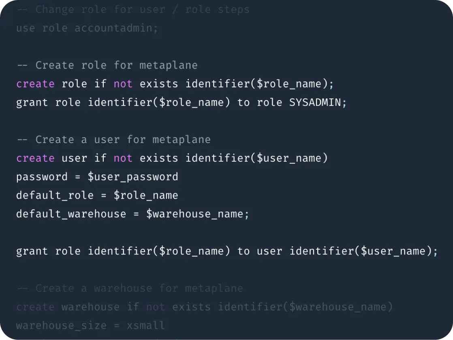Click the 'Create role for metaplane' comment
The height and width of the screenshot is (340, 453).
coord(107,65)
